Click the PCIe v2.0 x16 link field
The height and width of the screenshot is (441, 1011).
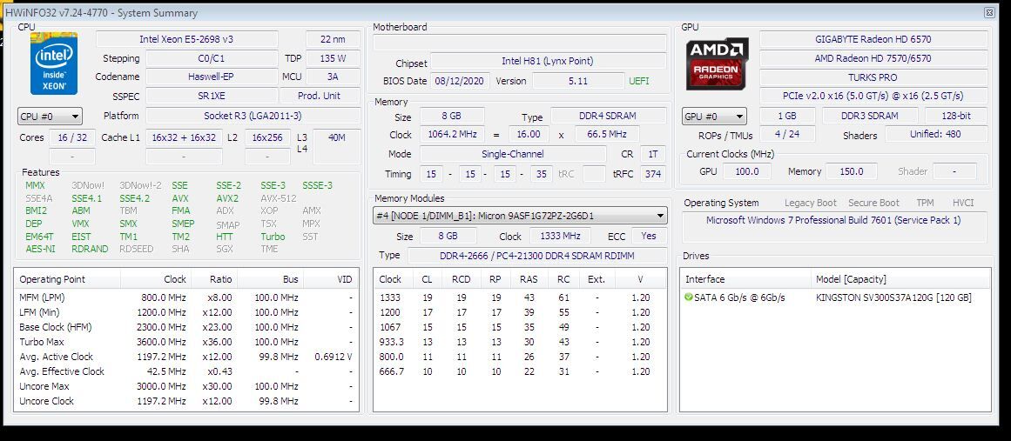click(873, 96)
